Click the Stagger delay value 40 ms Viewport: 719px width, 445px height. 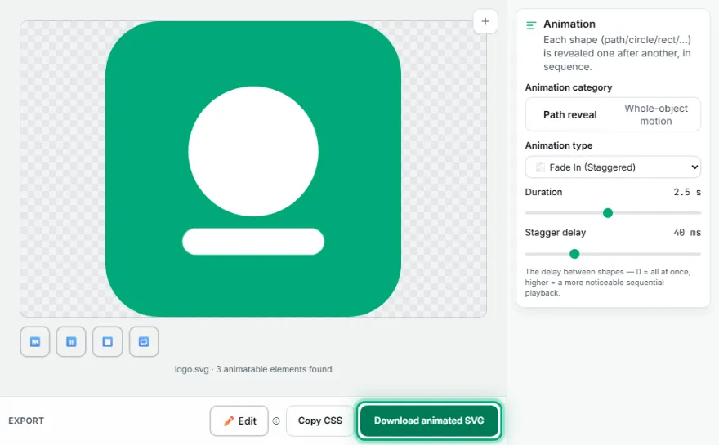coord(687,233)
